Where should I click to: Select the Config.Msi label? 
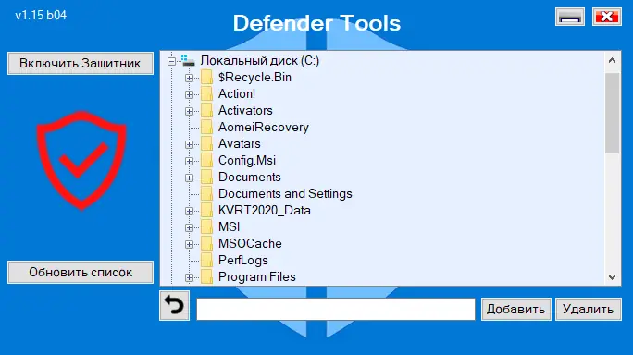[x=247, y=160]
